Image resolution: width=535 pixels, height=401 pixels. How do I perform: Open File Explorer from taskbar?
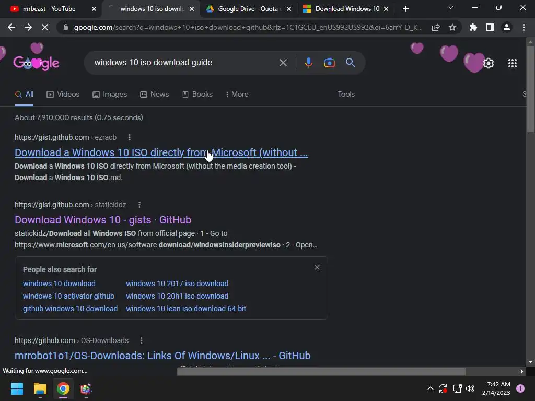[40, 388]
